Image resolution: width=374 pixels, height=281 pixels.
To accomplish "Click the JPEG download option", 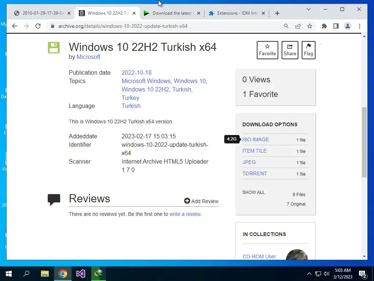I will [x=249, y=162].
